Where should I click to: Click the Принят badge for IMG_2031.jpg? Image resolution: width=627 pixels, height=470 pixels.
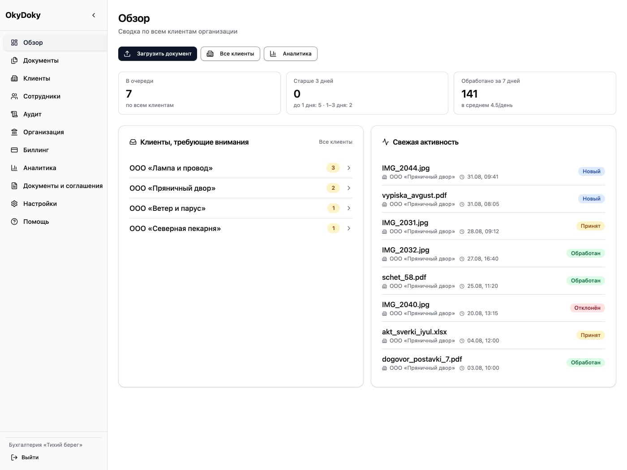coord(590,226)
